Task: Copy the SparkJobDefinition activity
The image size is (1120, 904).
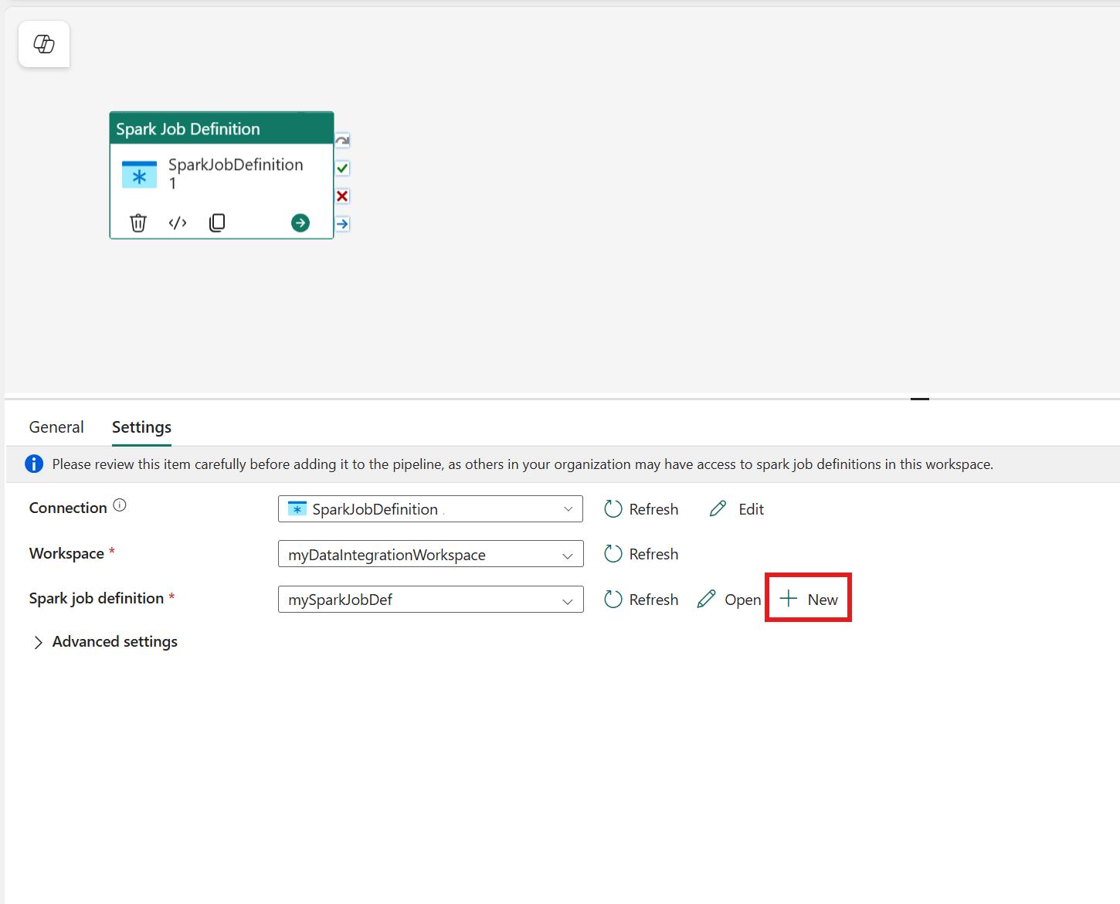Action: click(x=218, y=223)
